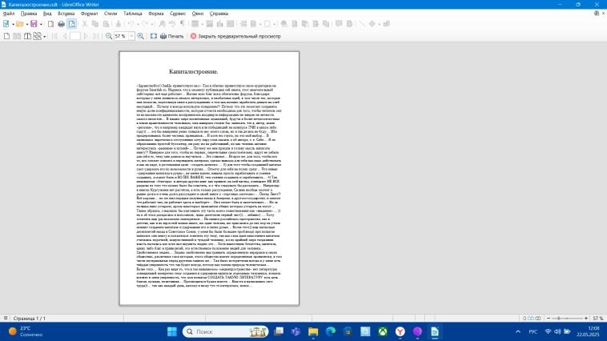Click the Save document icon

pyautogui.click(x=34, y=24)
